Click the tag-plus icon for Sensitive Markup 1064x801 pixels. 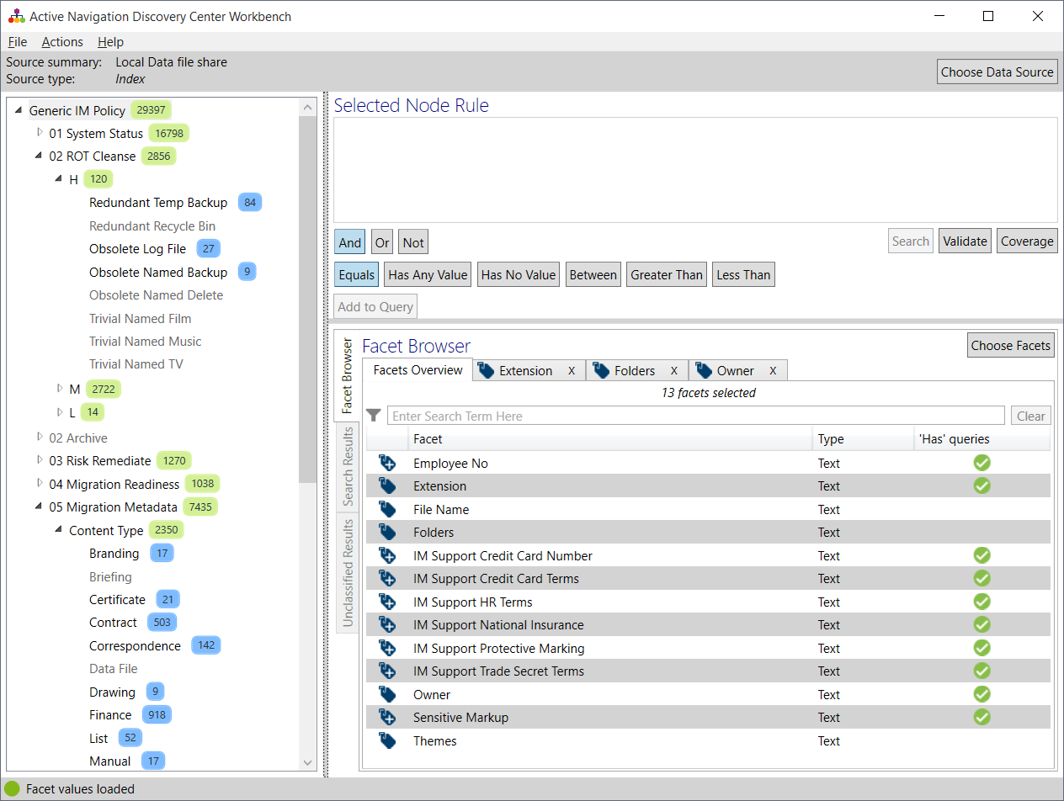[x=386, y=717]
